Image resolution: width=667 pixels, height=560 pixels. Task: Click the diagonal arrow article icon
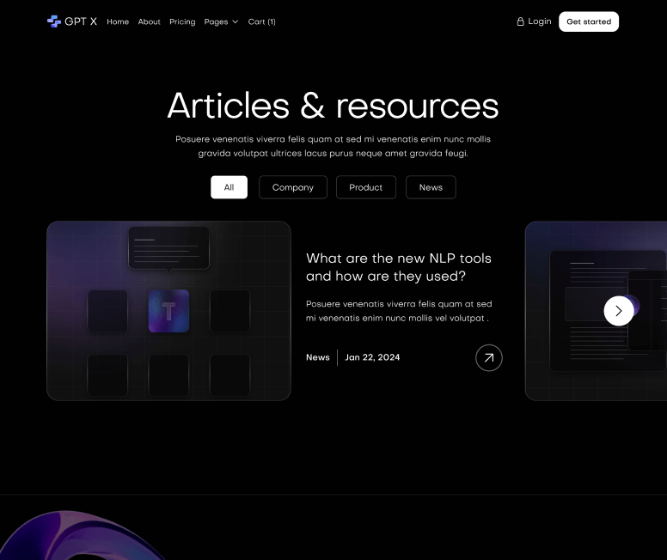click(489, 357)
